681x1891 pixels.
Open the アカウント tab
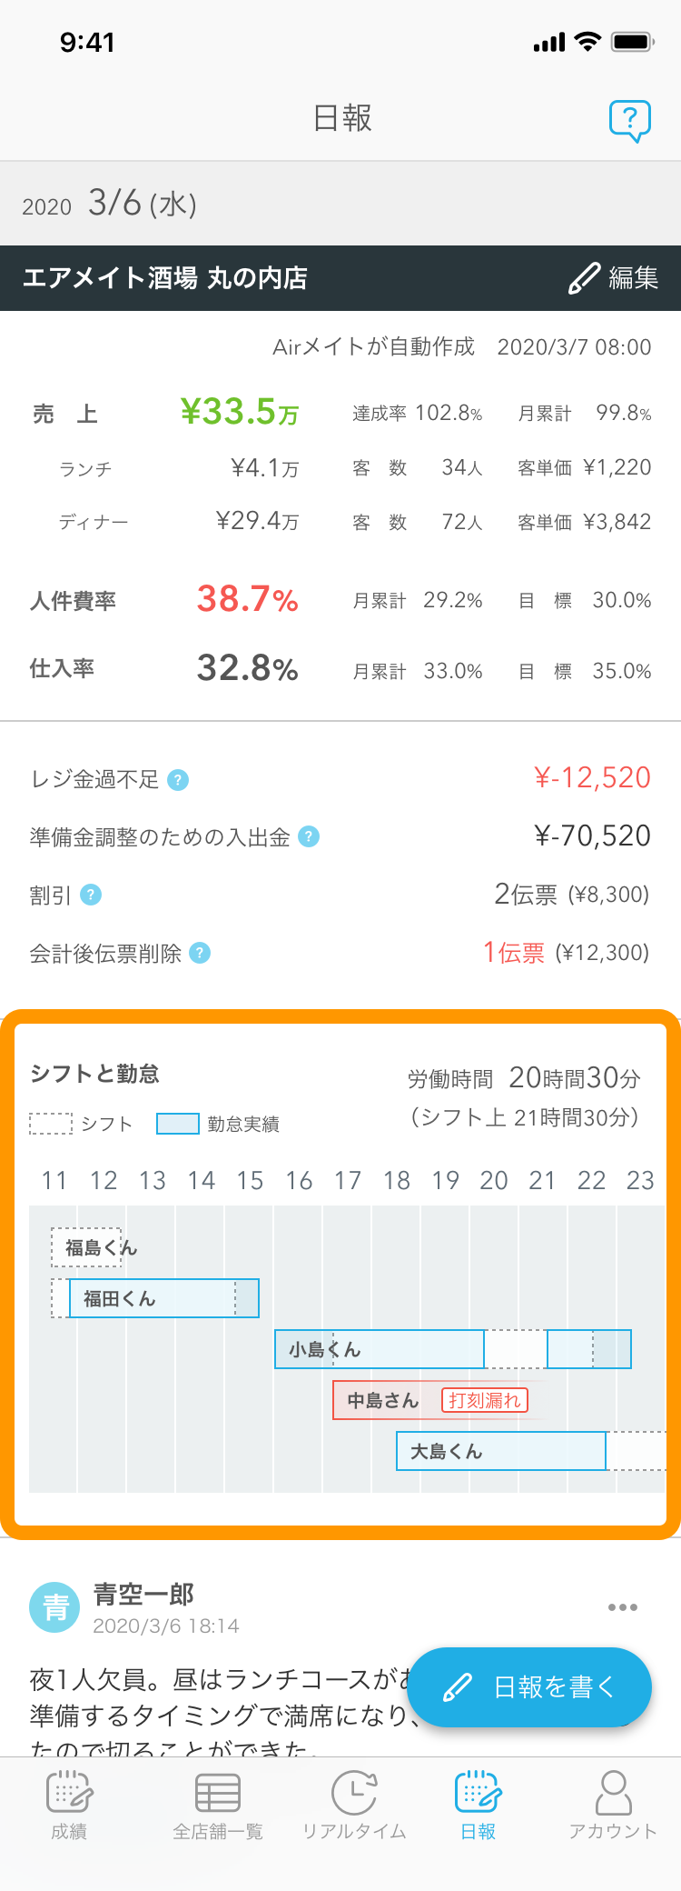click(x=613, y=1806)
